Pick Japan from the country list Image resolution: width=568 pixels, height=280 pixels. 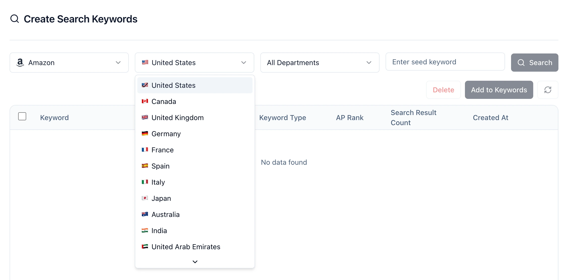(195, 198)
